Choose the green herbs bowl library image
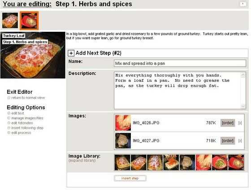This screenshot has width=251, height=190. tap(220, 162)
